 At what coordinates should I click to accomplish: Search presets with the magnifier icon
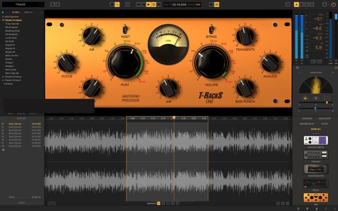41,12
